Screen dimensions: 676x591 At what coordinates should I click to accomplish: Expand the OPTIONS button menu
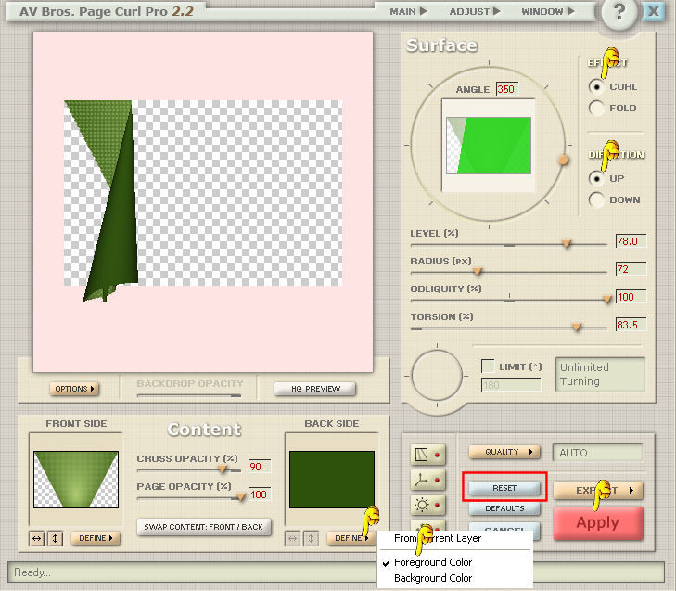pos(74,389)
